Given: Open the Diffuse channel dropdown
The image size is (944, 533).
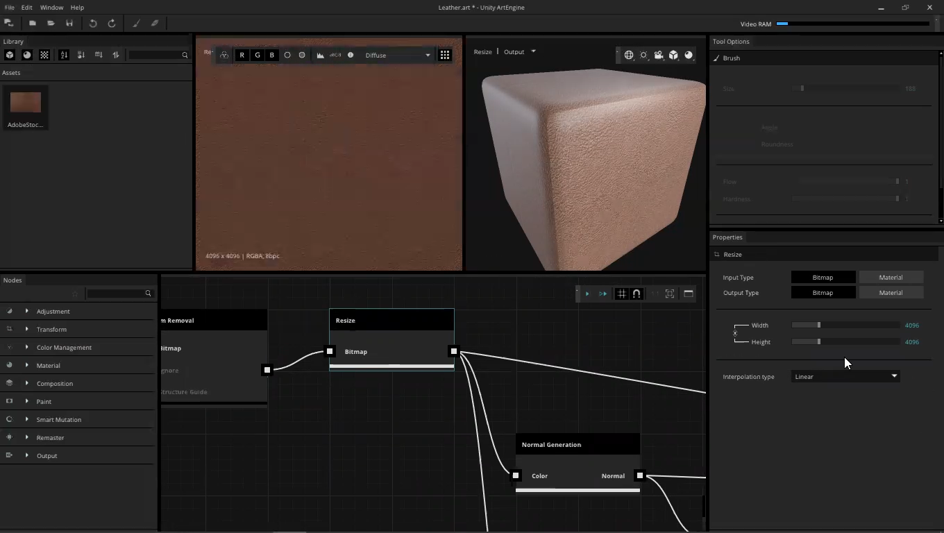Looking at the screenshot, I should point(398,55).
